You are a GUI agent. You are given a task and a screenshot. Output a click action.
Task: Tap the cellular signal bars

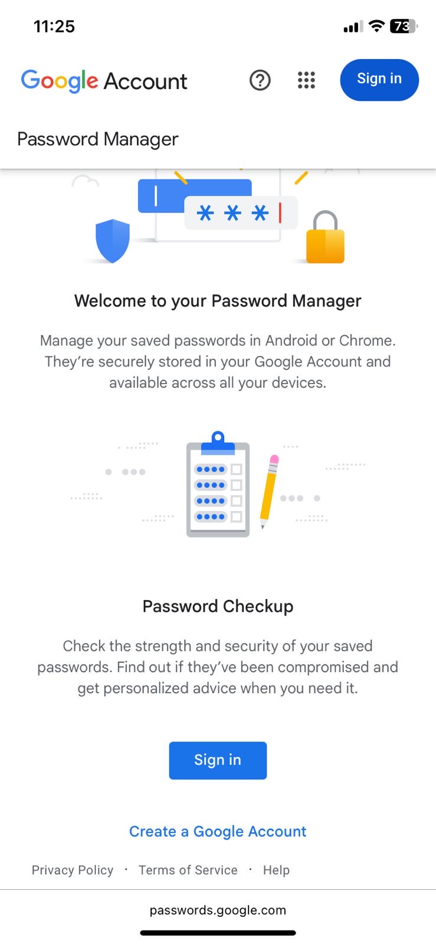pos(353,27)
